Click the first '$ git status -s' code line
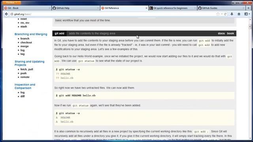253x142 pixels. click(68, 69)
